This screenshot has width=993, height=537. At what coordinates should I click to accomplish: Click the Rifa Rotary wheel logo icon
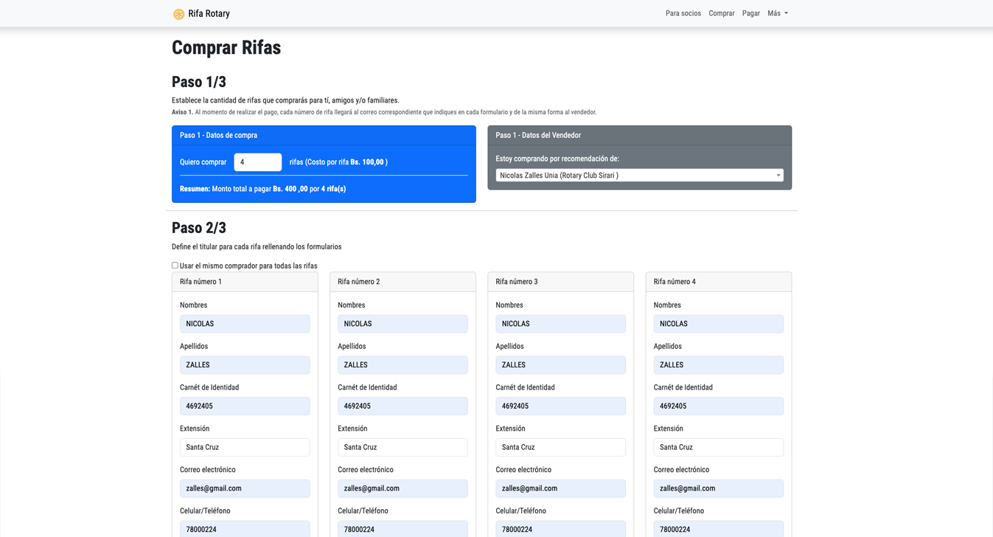click(178, 14)
